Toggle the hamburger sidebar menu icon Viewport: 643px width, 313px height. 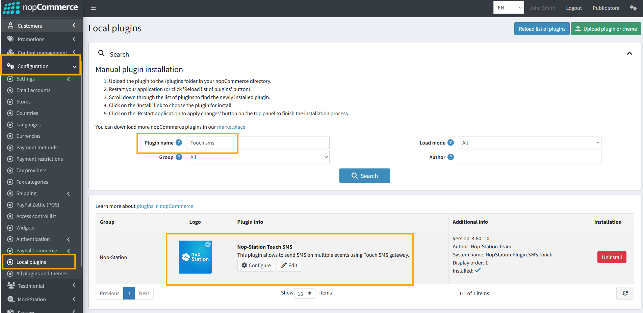pyautogui.click(x=93, y=8)
